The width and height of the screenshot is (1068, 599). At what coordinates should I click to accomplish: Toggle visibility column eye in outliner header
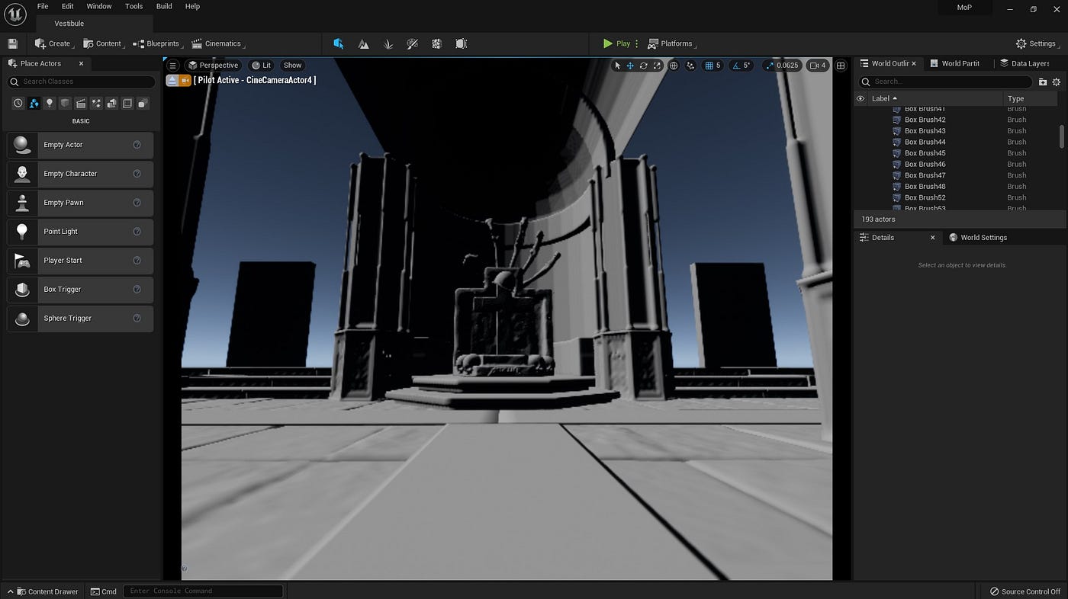click(x=861, y=98)
